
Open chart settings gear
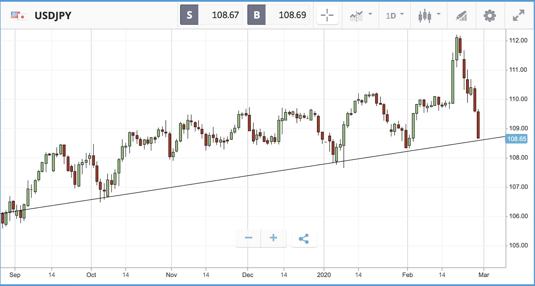[x=490, y=15]
